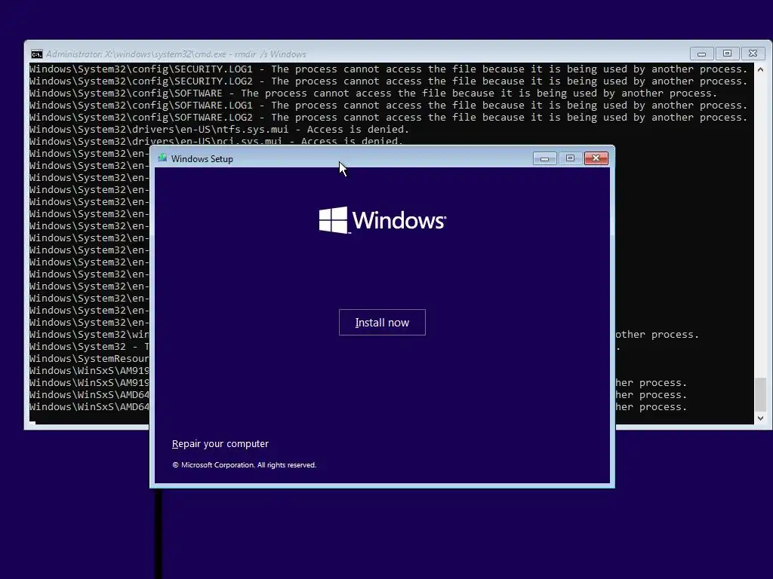Click the SECURITY.LOG1 line in cmd output
773x579 pixels.
click(x=388, y=69)
